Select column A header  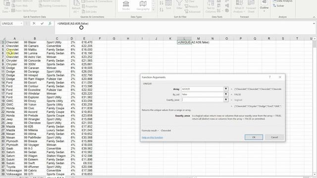point(14,39)
